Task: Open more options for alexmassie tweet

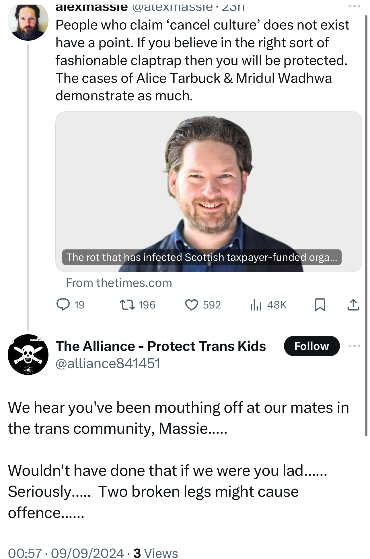Action: pyautogui.click(x=354, y=6)
